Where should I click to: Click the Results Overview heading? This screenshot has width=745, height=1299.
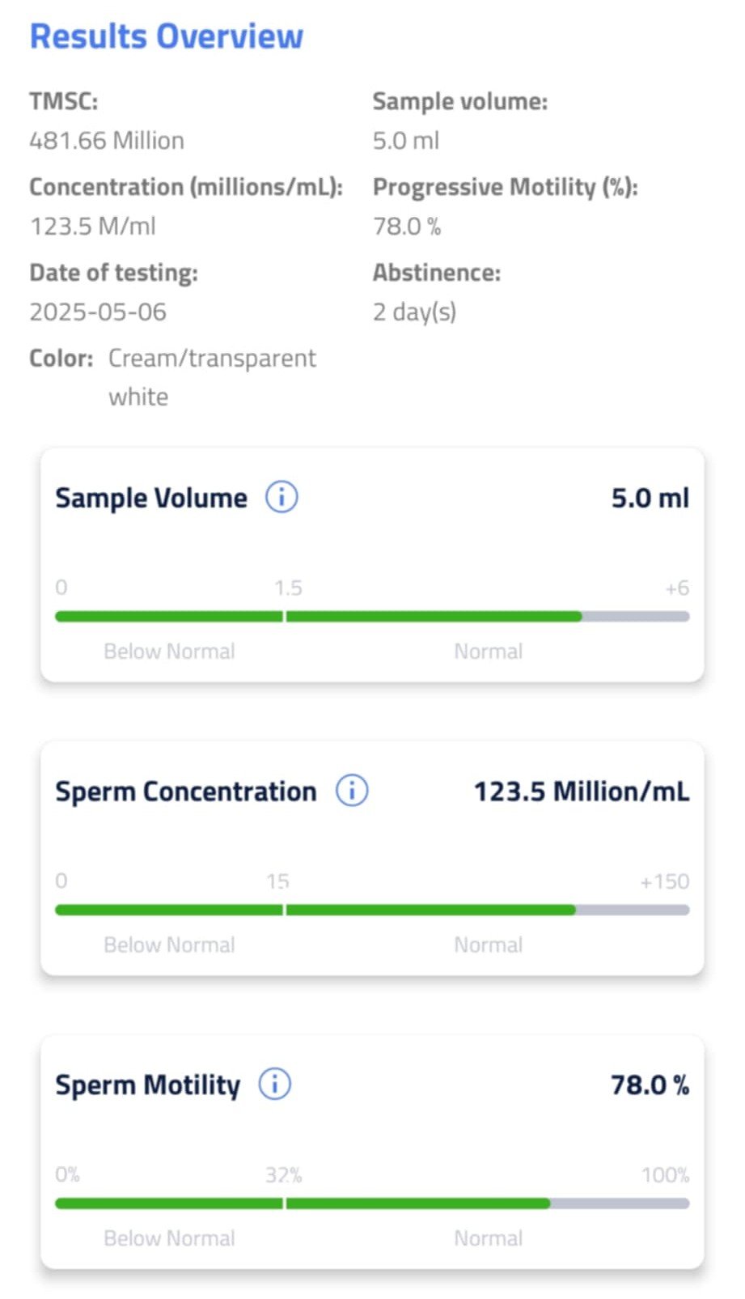pos(167,36)
